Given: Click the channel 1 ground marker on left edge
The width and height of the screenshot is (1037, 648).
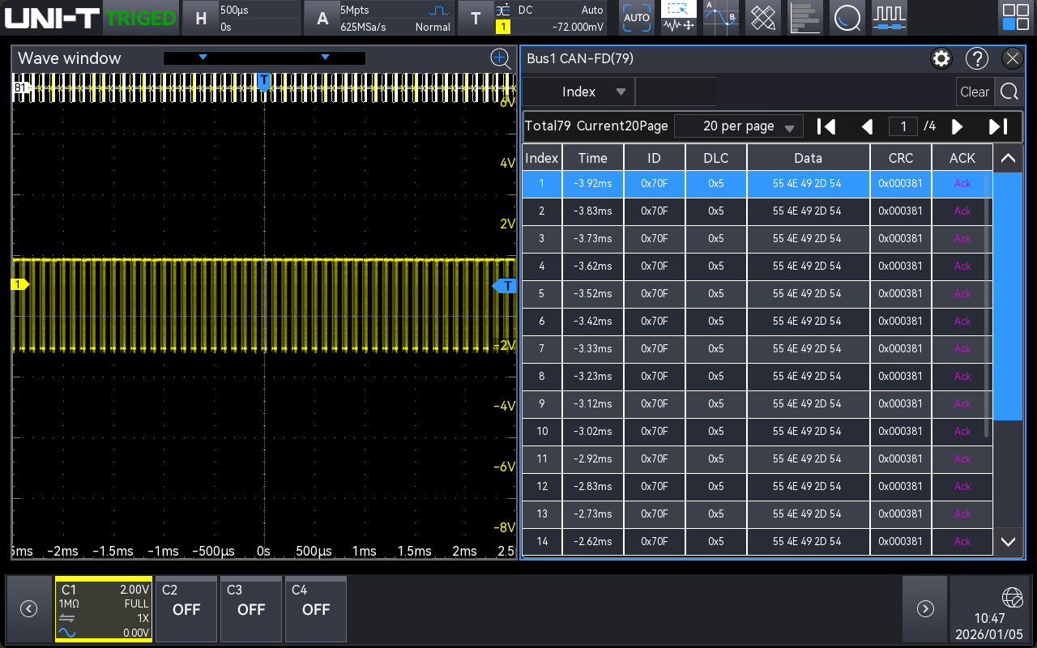Looking at the screenshot, I should (19, 284).
